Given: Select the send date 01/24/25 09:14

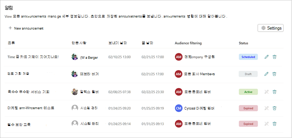Looking at the screenshot, I should point(119,124).
